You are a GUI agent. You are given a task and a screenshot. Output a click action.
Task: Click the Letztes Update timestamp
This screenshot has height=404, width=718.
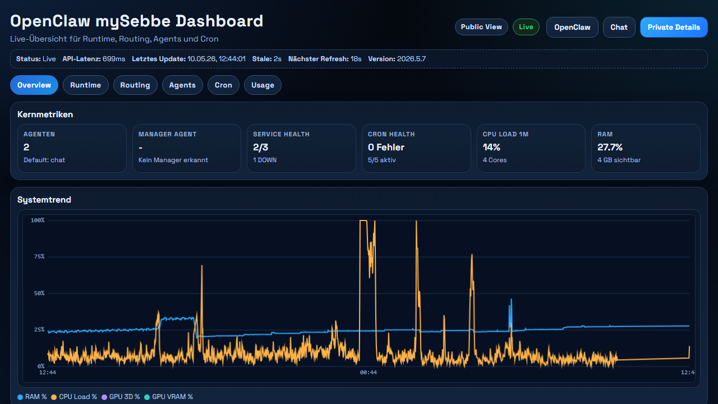tap(189, 59)
